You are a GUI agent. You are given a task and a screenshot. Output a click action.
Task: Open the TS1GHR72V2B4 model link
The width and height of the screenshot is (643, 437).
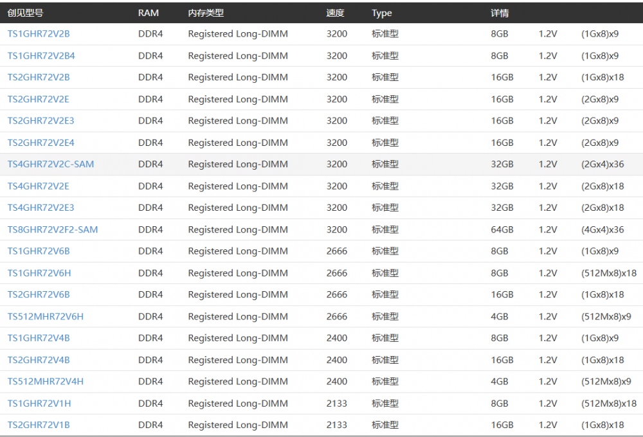pos(41,56)
